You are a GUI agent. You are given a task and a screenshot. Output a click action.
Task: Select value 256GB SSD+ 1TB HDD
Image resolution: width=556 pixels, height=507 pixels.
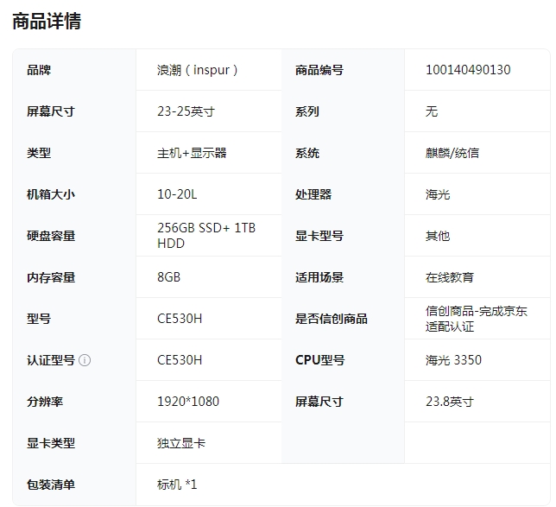(x=206, y=236)
